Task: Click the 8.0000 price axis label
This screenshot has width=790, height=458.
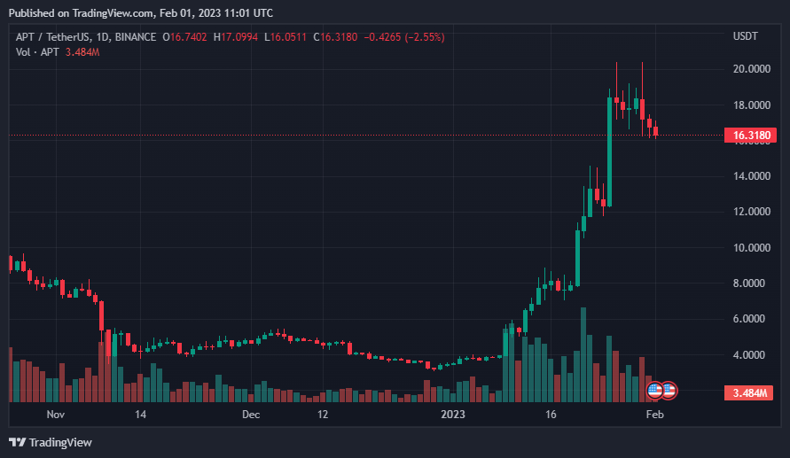Action: click(x=749, y=283)
